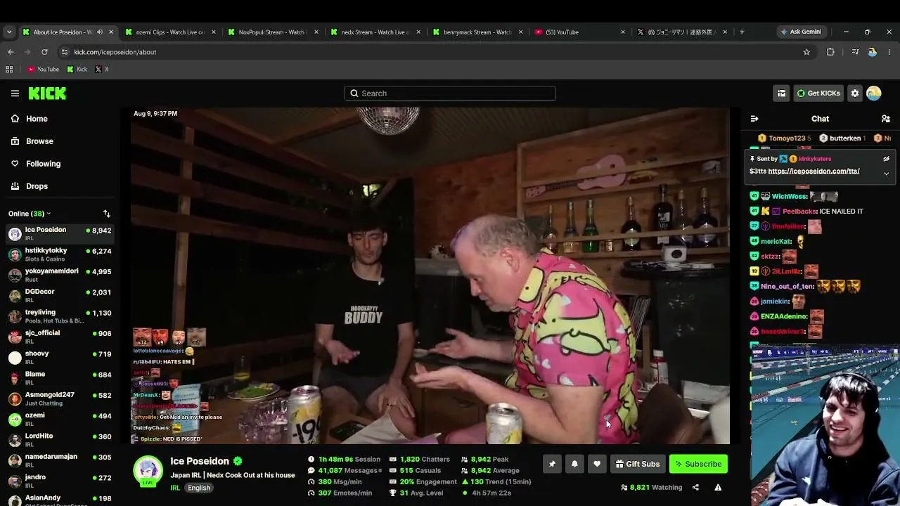Click the verified badge beside Ice Poseidon
This screenshot has height=506, width=900.
point(238,461)
